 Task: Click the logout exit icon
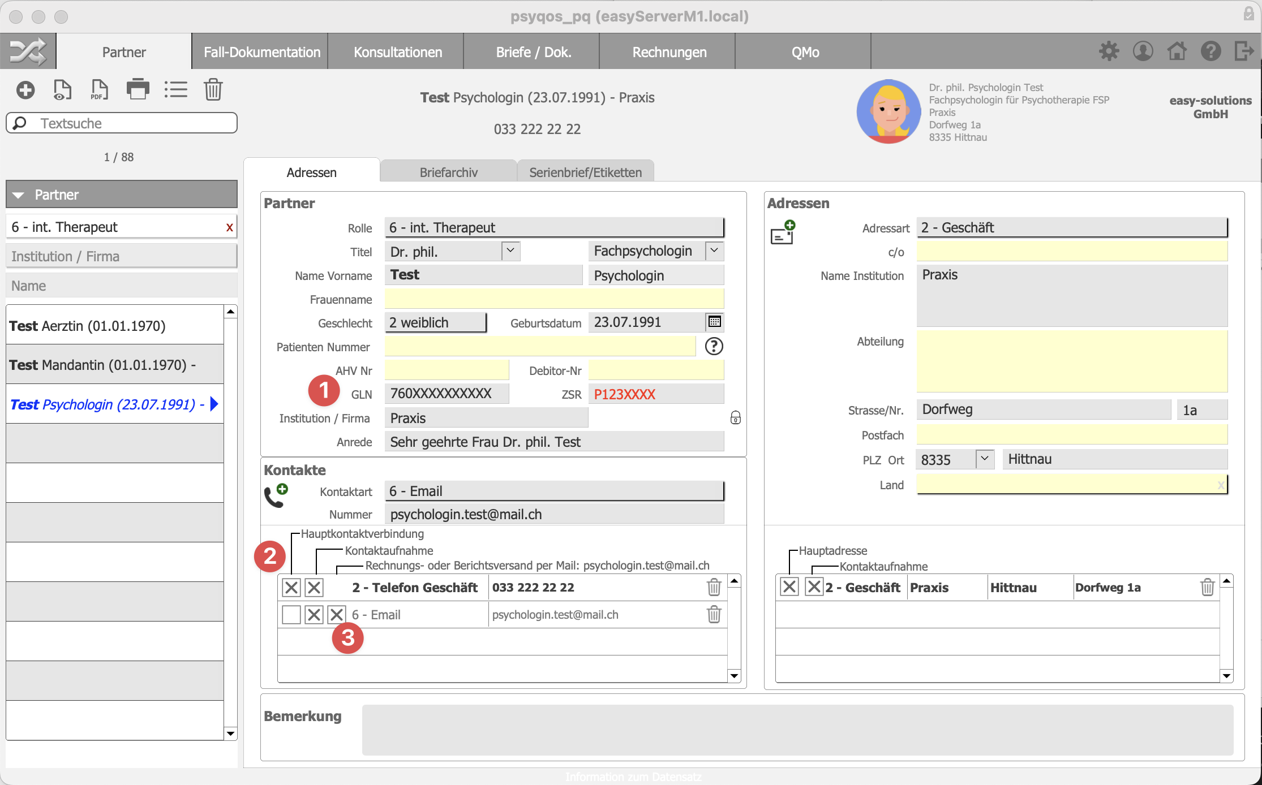[1244, 51]
